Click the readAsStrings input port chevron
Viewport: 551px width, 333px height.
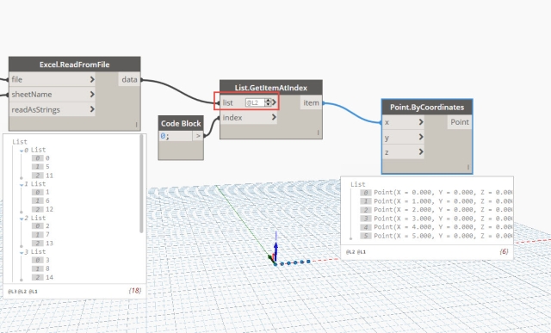point(92,109)
